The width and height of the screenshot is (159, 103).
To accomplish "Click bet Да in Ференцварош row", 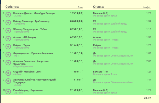I will point(95,53).
